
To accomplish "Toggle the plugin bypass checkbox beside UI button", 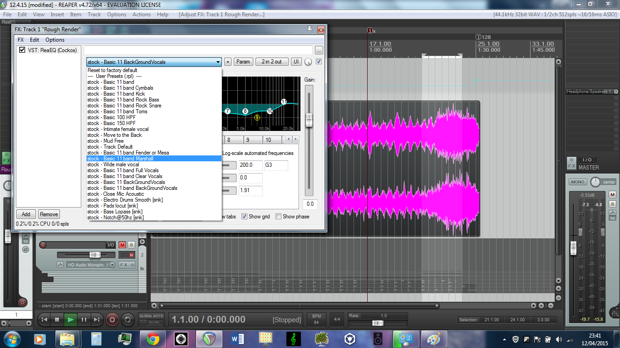I will (x=319, y=62).
